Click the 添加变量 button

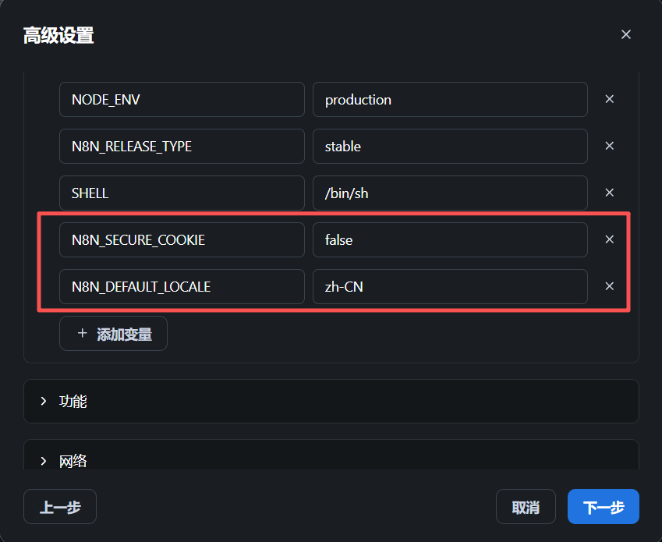click(x=113, y=334)
